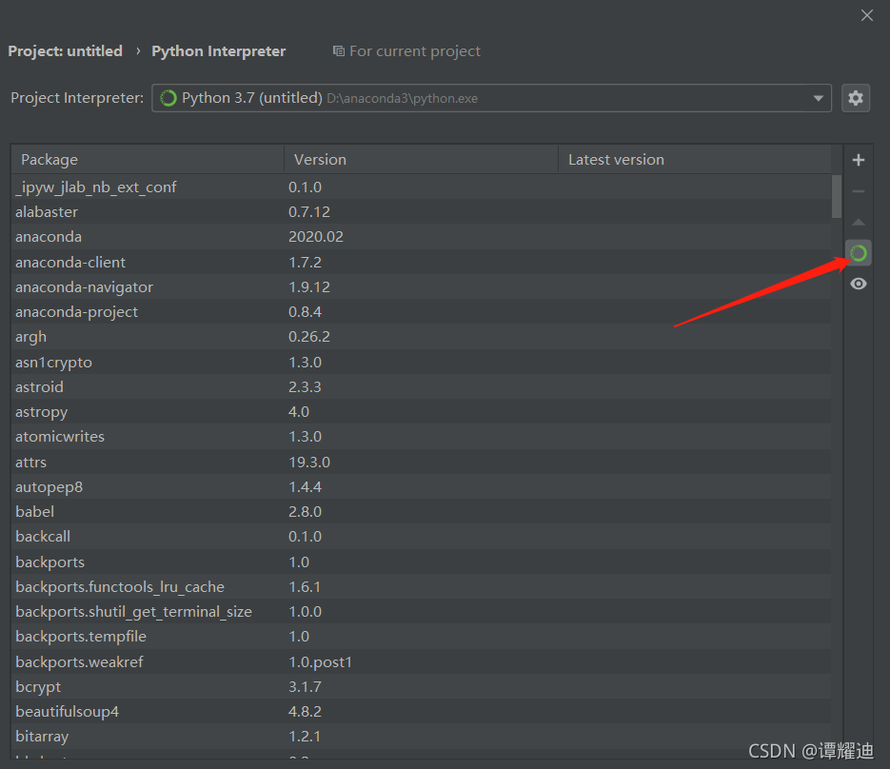Click the Python Interpreter breadcrumb
The height and width of the screenshot is (769, 890).
pyautogui.click(x=219, y=51)
